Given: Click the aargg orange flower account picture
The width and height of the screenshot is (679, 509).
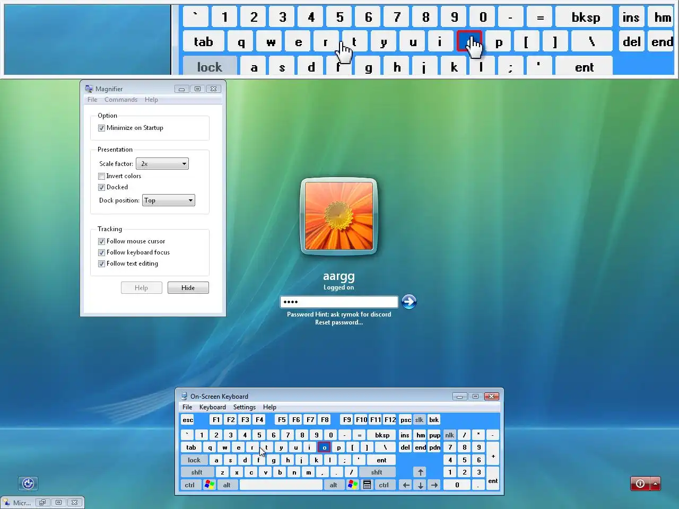Looking at the screenshot, I should click(339, 216).
